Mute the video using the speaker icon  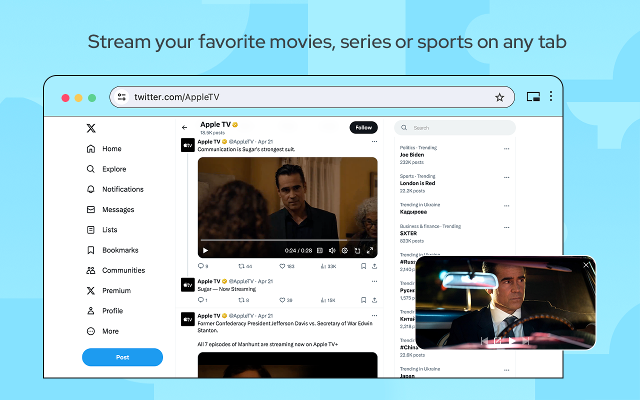coord(332,250)
